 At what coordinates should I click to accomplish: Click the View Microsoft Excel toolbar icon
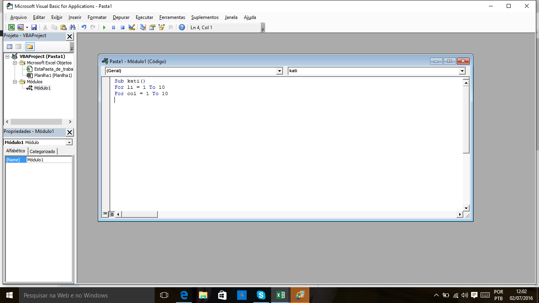[x=11, y=27]
